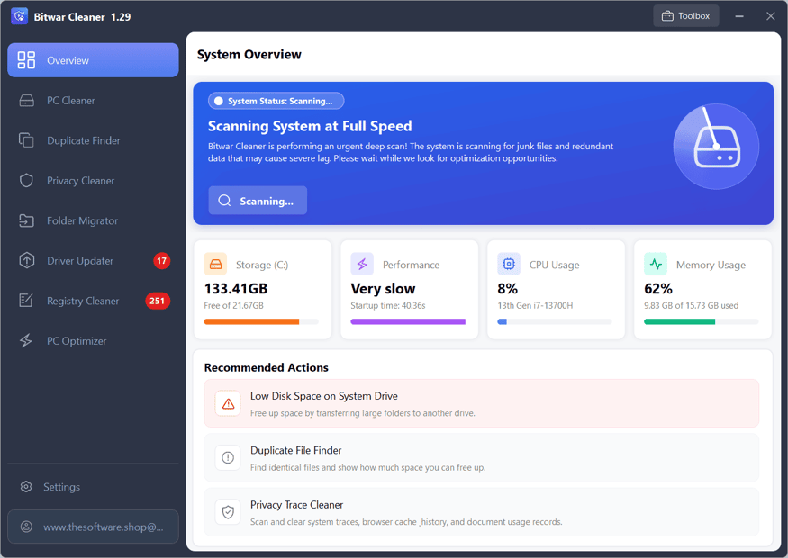Click the account user icon
The image size is (788, 558).
click(x=26, y=526)
